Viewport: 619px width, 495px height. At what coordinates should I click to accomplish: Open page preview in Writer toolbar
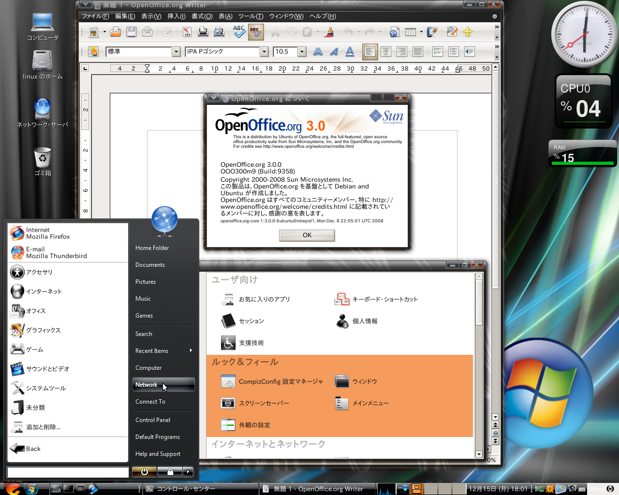tap(219, 32)
